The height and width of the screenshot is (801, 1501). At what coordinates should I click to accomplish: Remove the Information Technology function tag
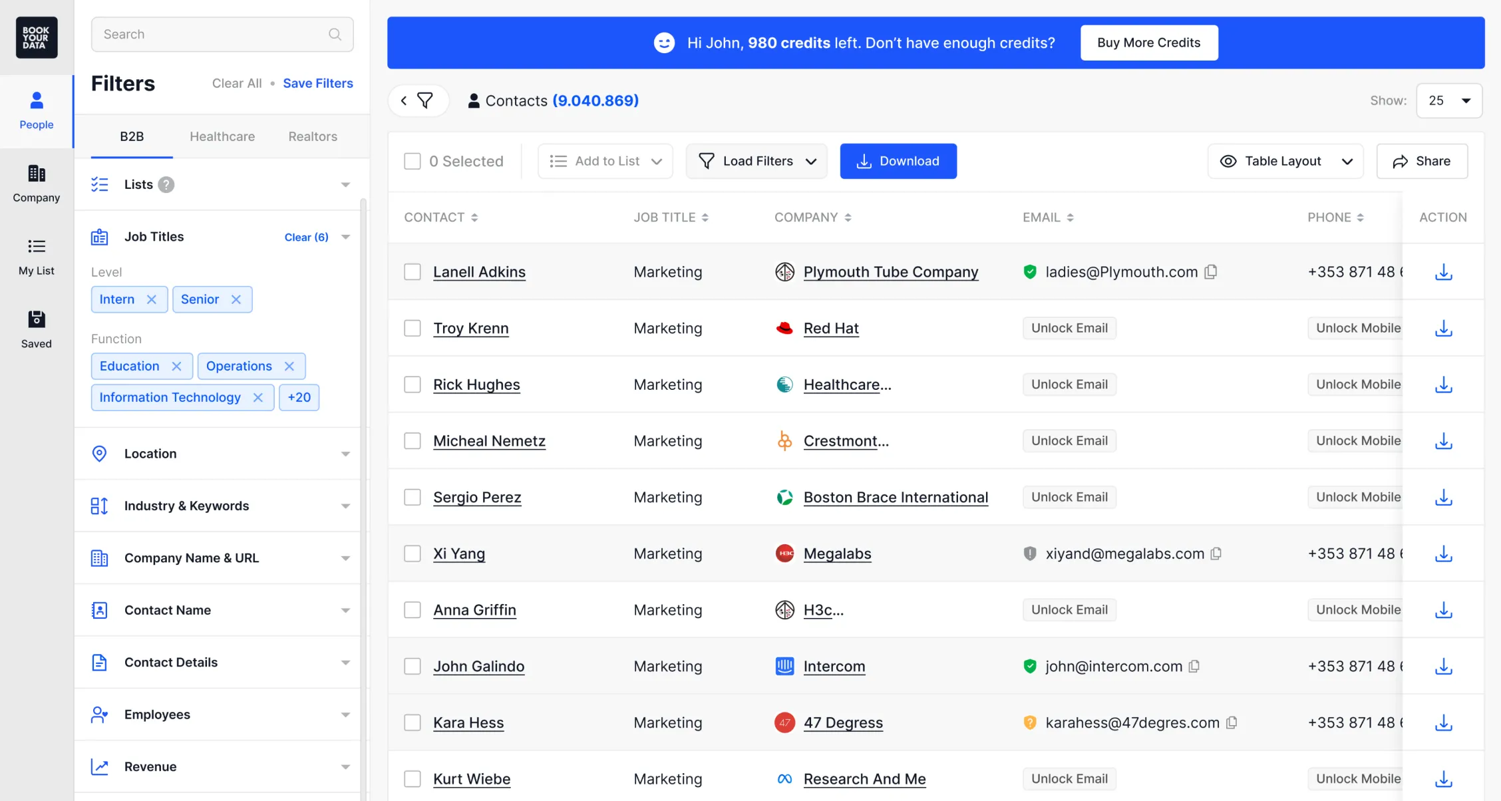point(258,397)
